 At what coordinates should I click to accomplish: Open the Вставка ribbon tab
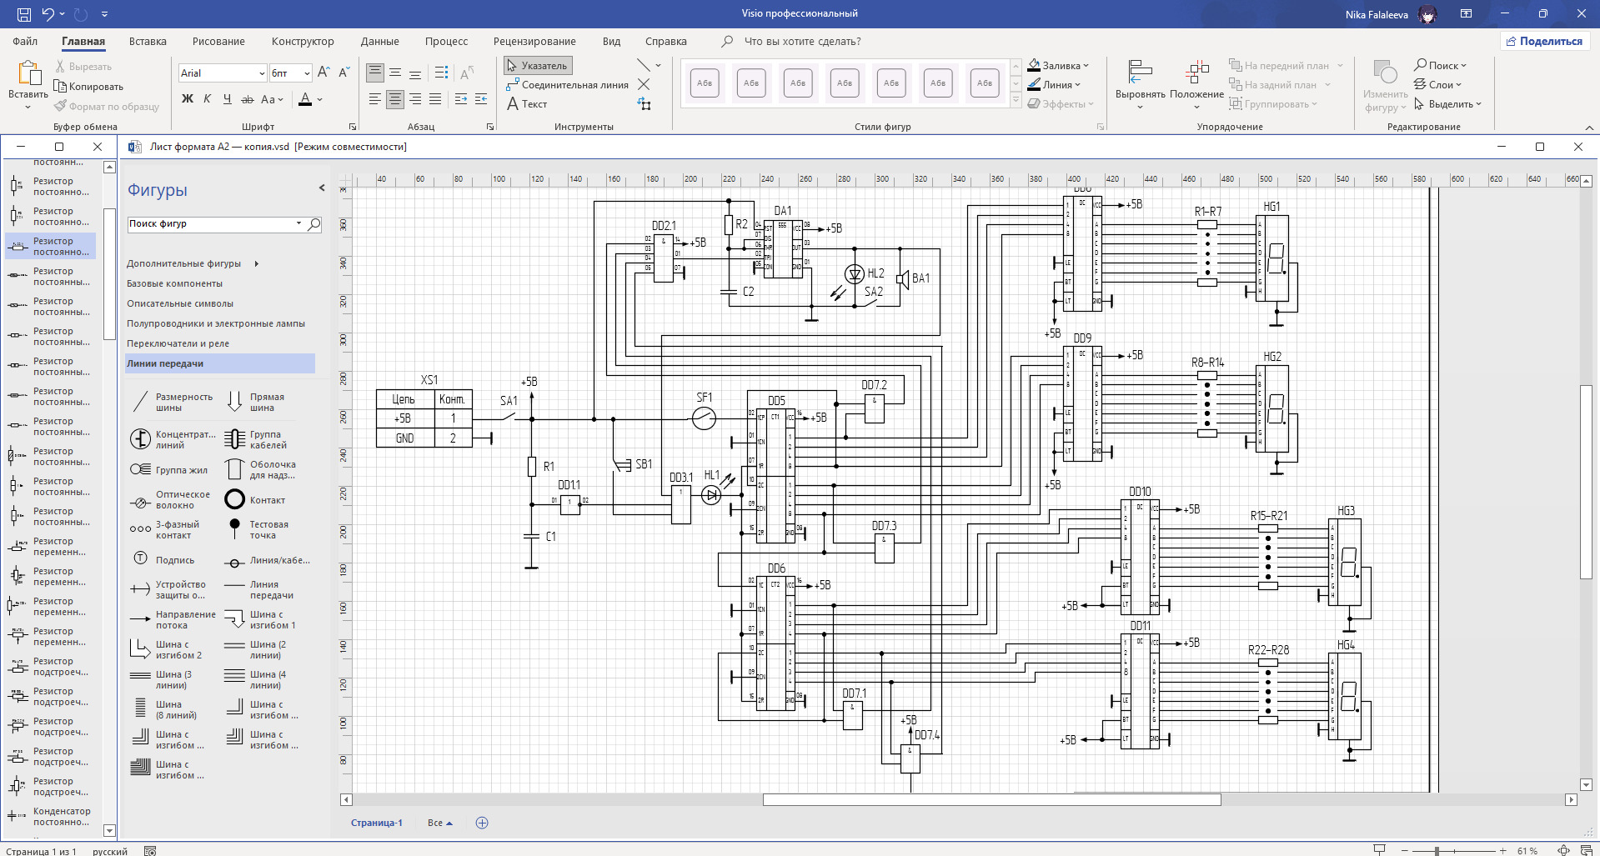[x=148, y=41]
